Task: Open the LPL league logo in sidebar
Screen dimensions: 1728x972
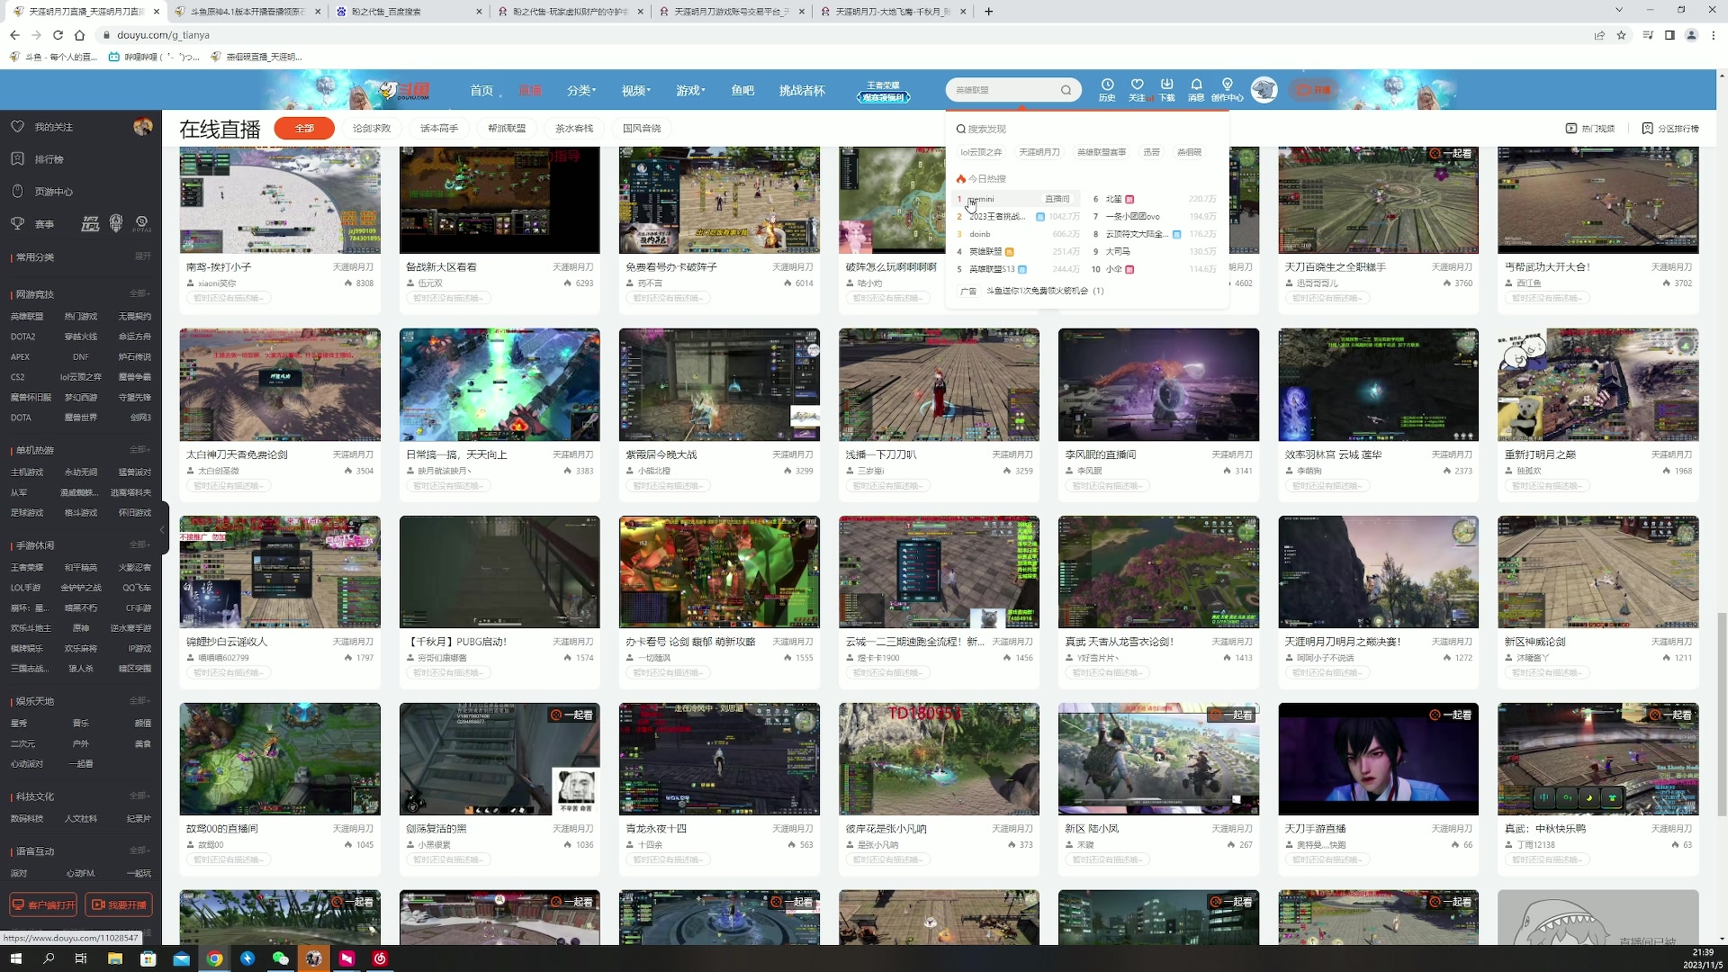Action: click(90, 223)
